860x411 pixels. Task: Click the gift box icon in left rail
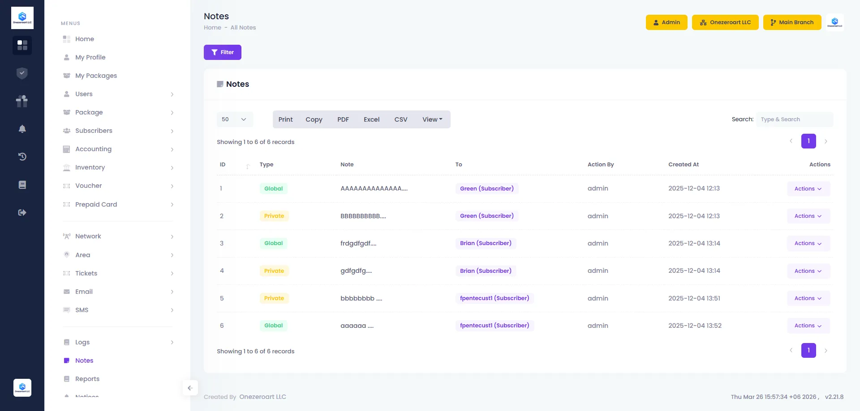(22, 101)
